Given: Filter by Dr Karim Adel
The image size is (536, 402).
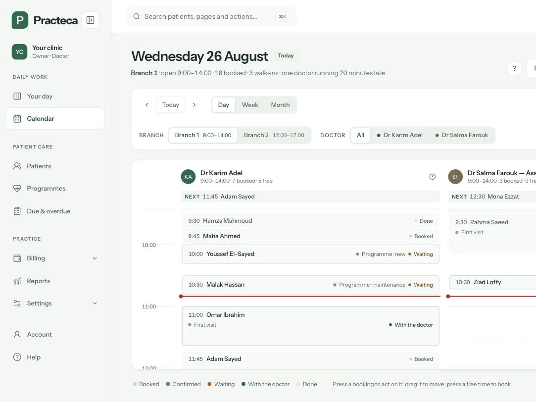Looking at the screenshot, I should tap(399, 135).
